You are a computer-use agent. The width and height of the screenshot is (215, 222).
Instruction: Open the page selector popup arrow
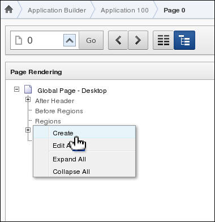click(x=70, y=40)
